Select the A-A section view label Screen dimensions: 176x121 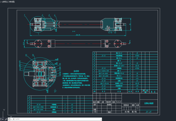(x=73, y=31)
